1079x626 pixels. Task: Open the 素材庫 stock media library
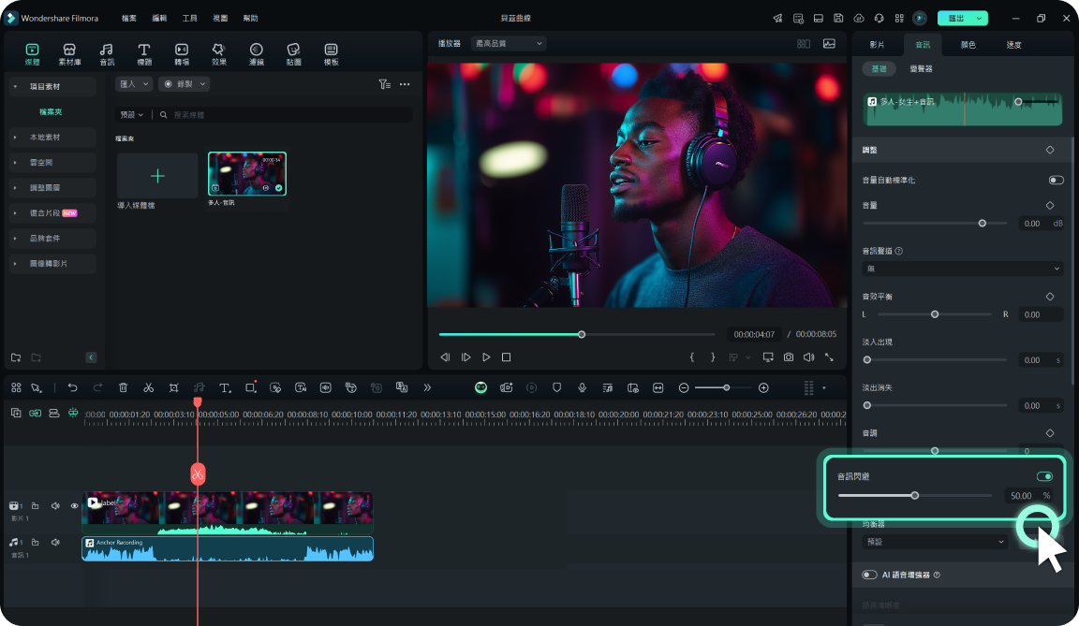coord(69,53)
